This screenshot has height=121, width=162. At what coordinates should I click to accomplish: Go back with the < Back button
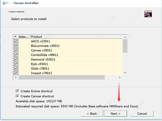92,113
